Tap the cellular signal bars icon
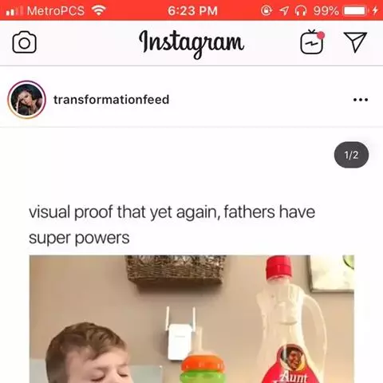 (x=14, y=11)
